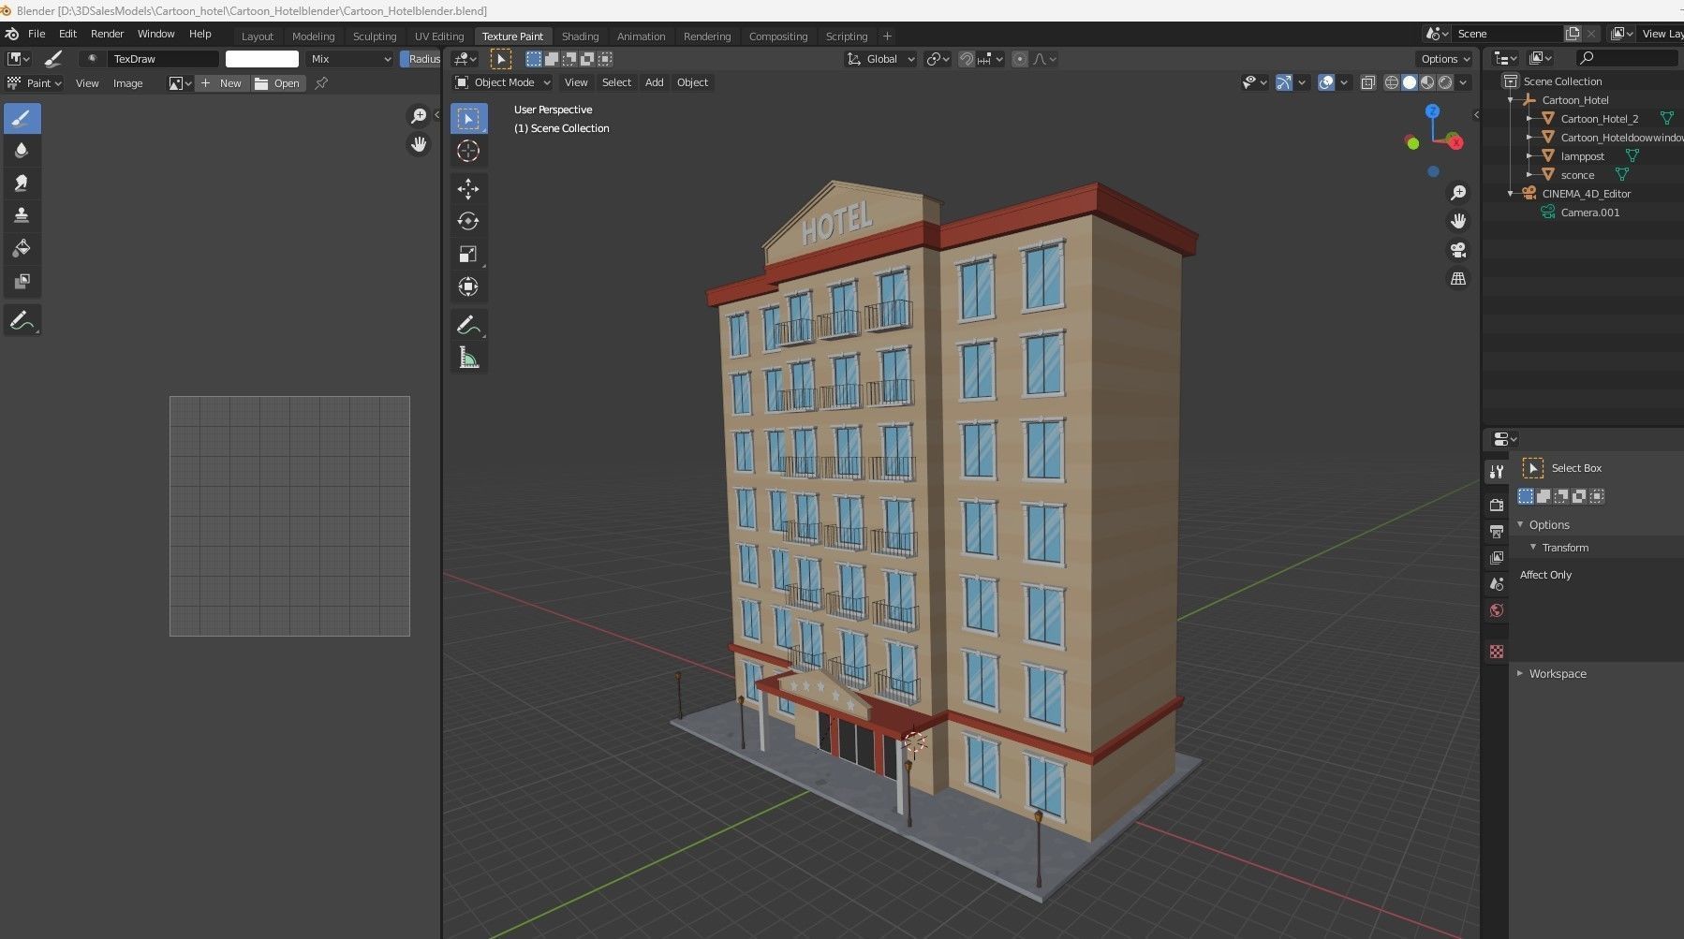Open the Global orientation dropdown
Image resolution: width=1684 pixels, height=939 pixels.
(880, 59)
